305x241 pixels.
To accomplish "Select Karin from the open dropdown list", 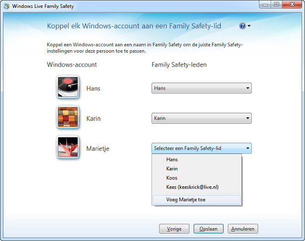I will point(197,168).
